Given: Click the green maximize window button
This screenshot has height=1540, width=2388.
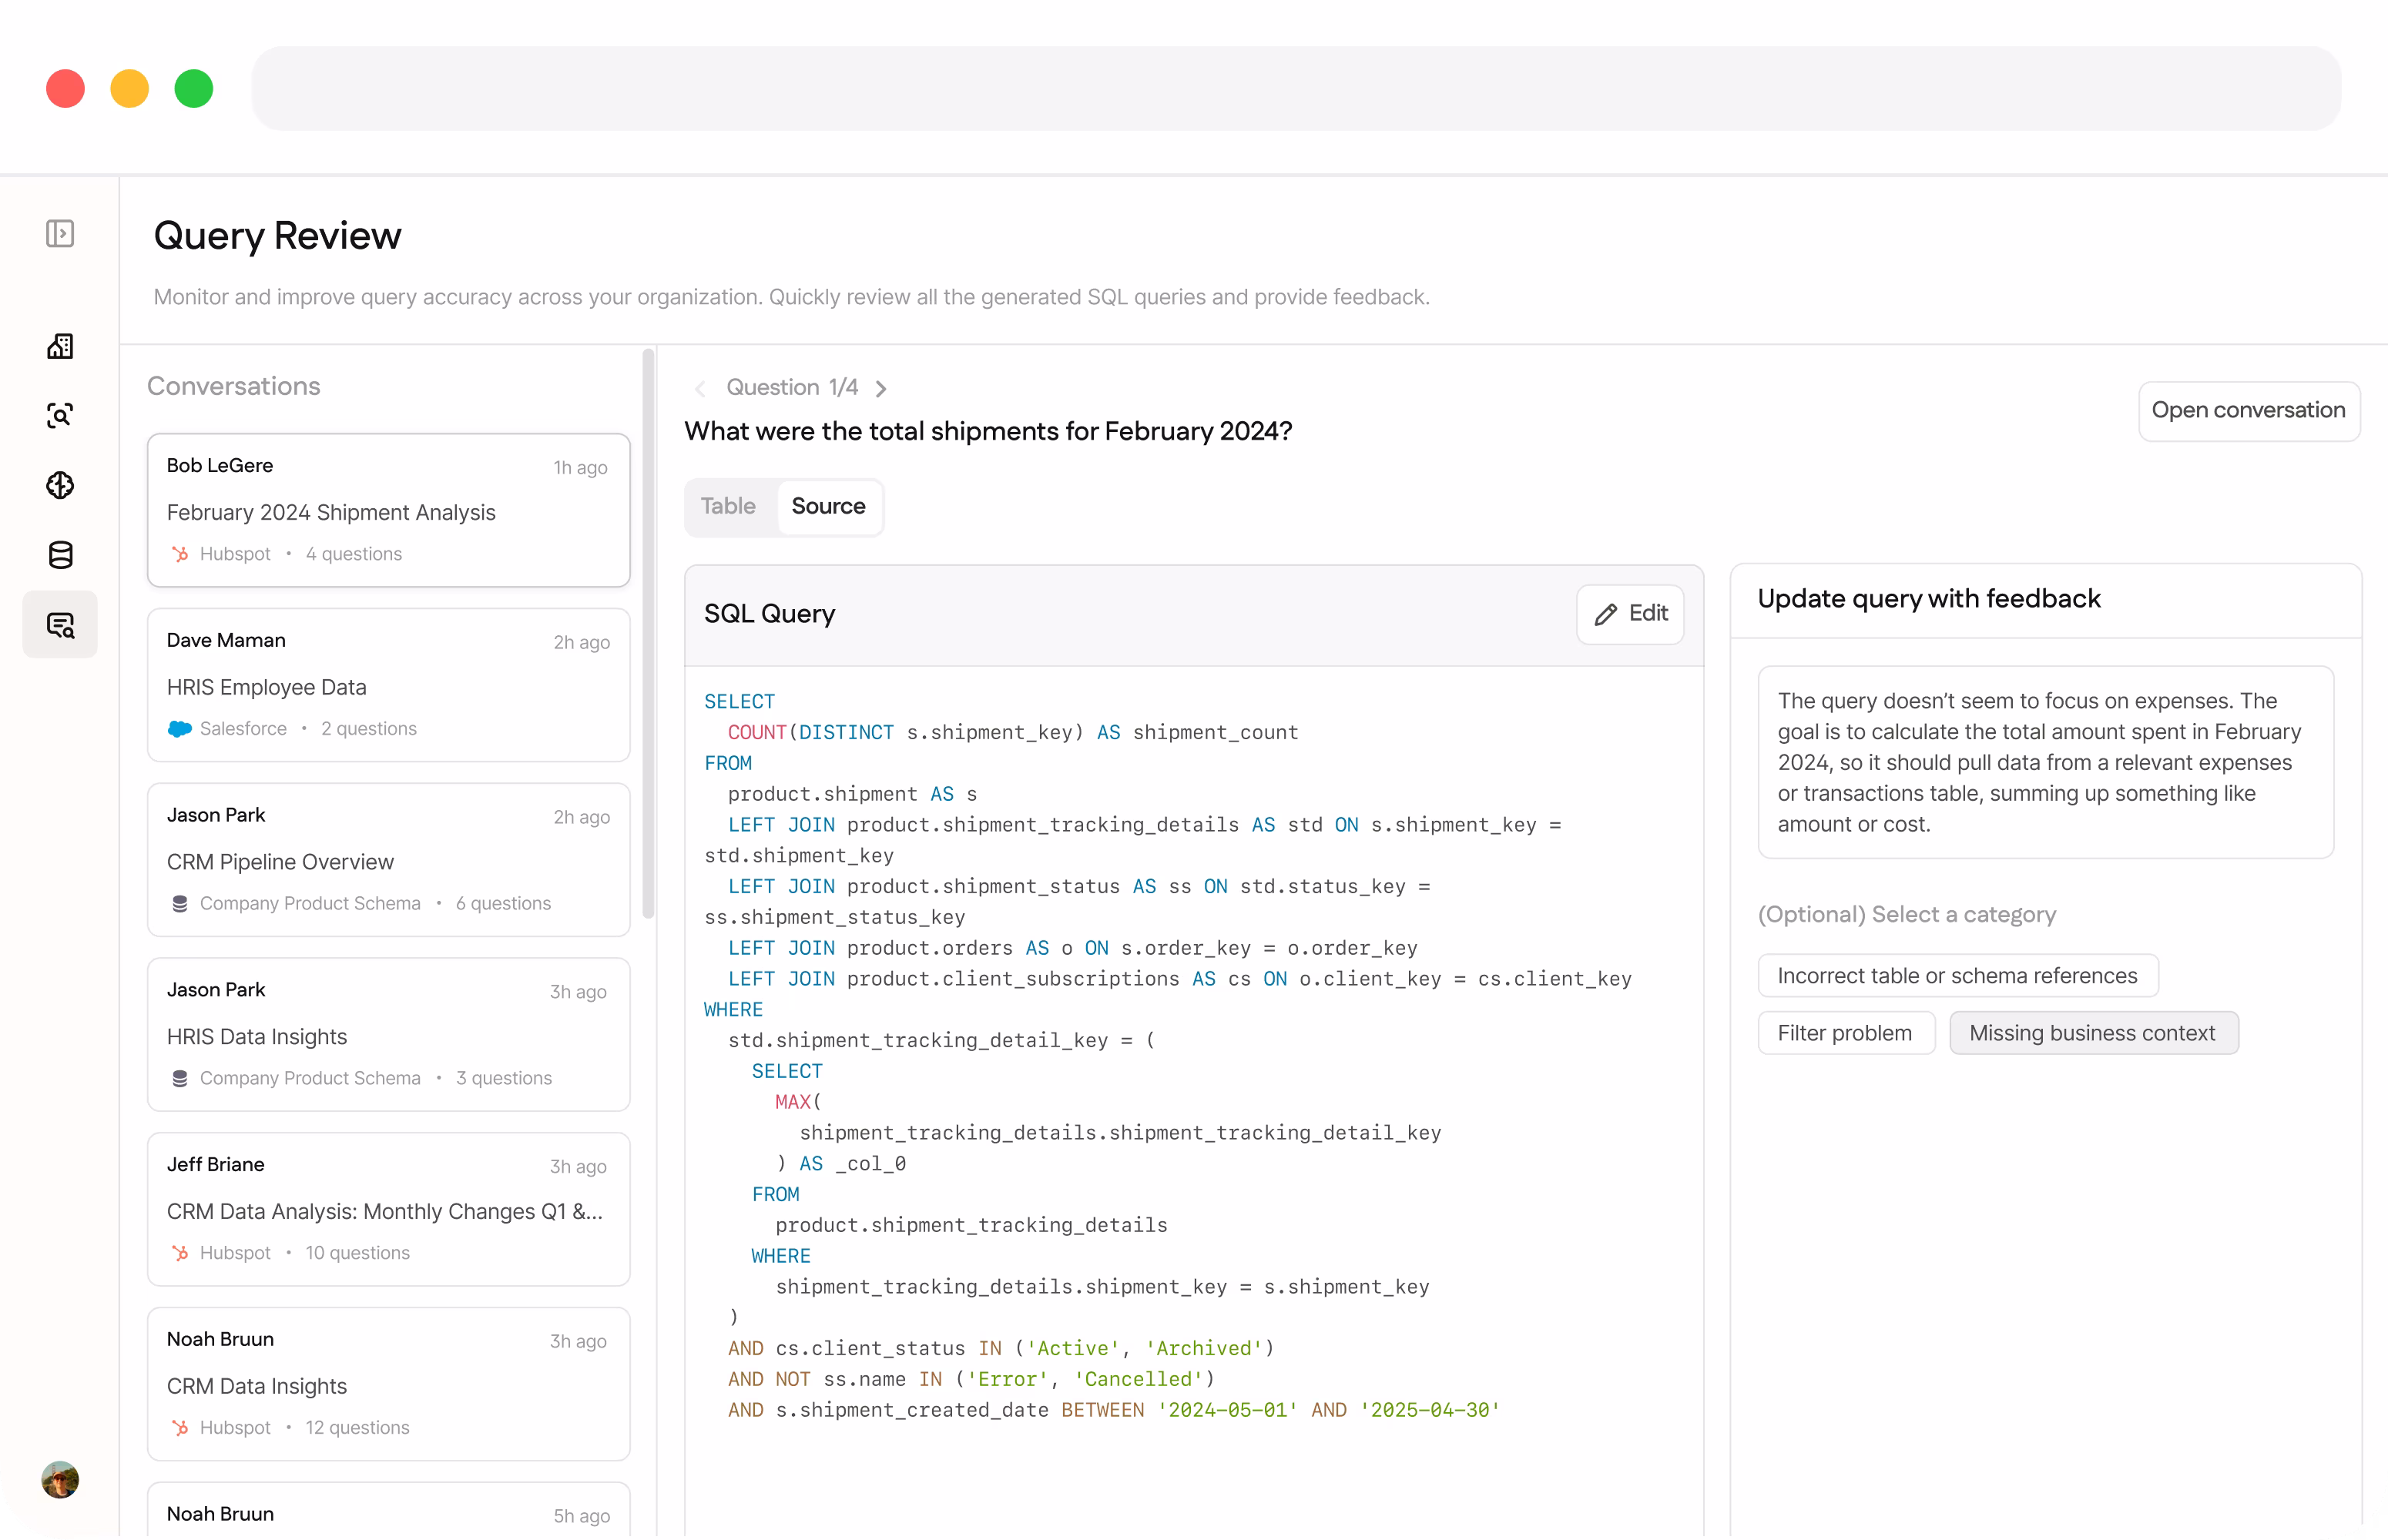Looking at the screenshot, I should click(193, 88).
